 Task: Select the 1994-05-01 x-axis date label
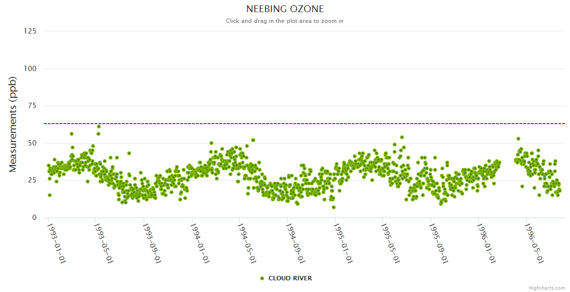click(x=247, y=243)
